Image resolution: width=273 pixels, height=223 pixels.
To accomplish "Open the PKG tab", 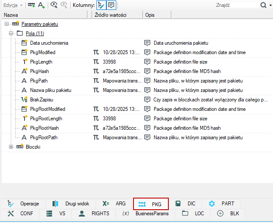I will (151, 204).
